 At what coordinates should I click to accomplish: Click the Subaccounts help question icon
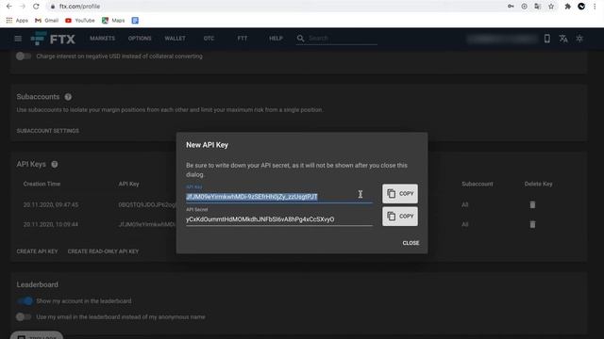pyautogui.click(x=68, y=97)
